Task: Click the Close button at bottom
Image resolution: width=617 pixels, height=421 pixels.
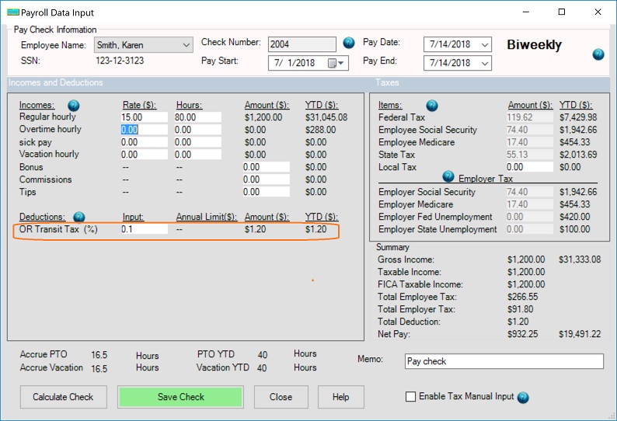Action: [x=281, y=397]
